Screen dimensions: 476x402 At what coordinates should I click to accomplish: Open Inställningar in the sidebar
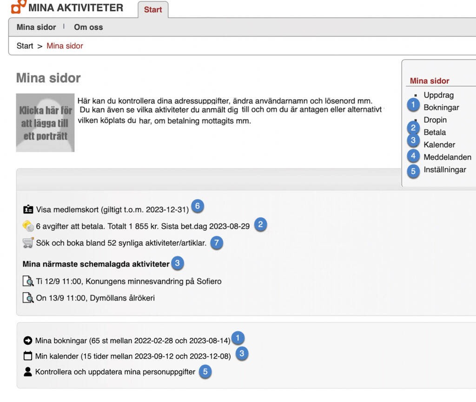(444, 170)
